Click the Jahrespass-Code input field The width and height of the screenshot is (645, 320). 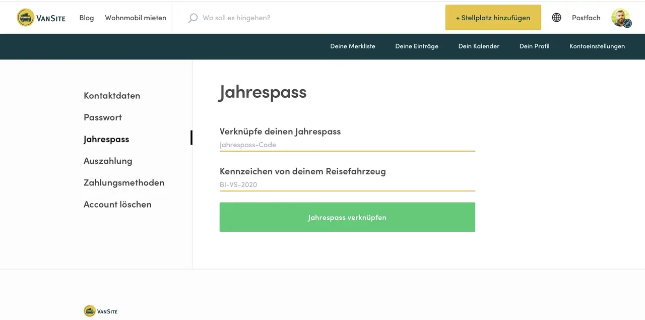coord(347,145)
